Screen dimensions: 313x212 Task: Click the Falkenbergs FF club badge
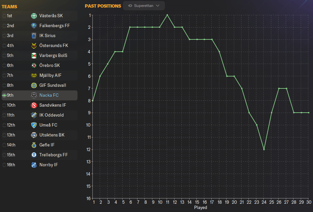[x=34, y=26]
